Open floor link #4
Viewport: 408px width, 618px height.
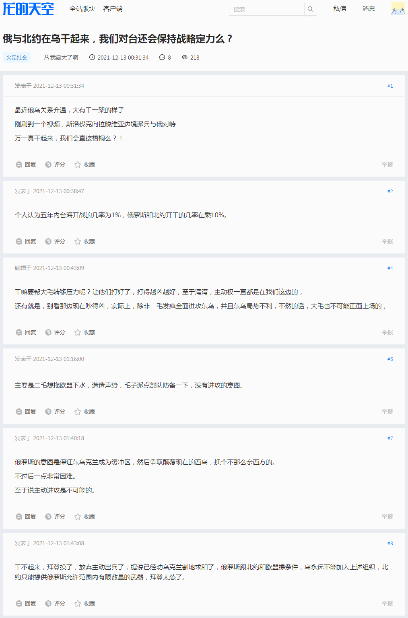pyautogui.click(x=390, y=268)
